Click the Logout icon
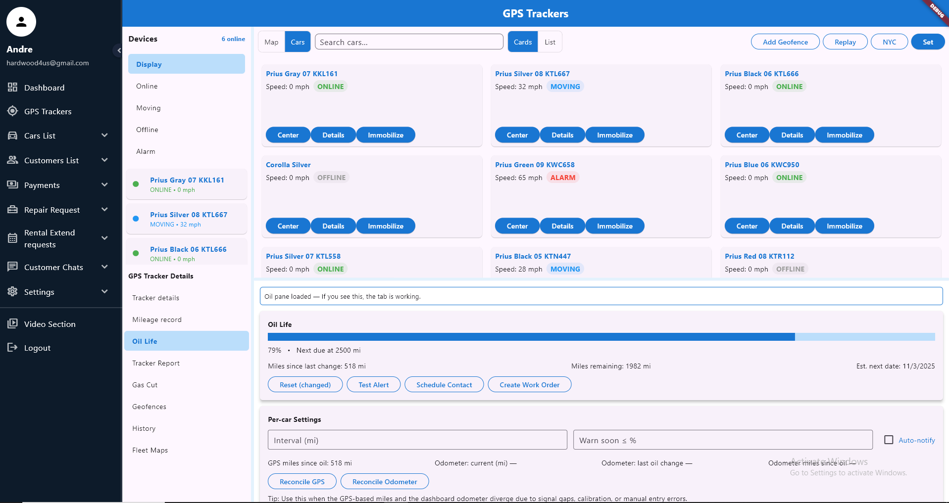 (x=12, y=348)
